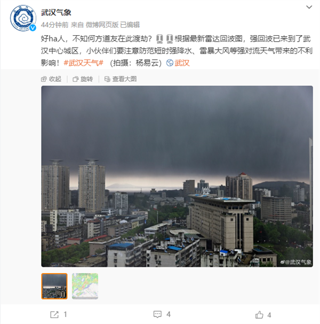Click the 微博网页版 source link
Screen dimensions: 320x324
(102, 25)
